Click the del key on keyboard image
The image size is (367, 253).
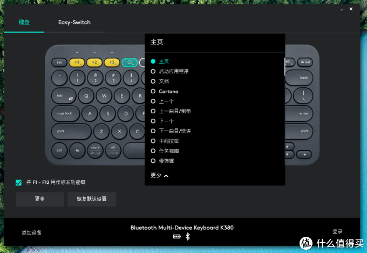[x=305, y=62]
